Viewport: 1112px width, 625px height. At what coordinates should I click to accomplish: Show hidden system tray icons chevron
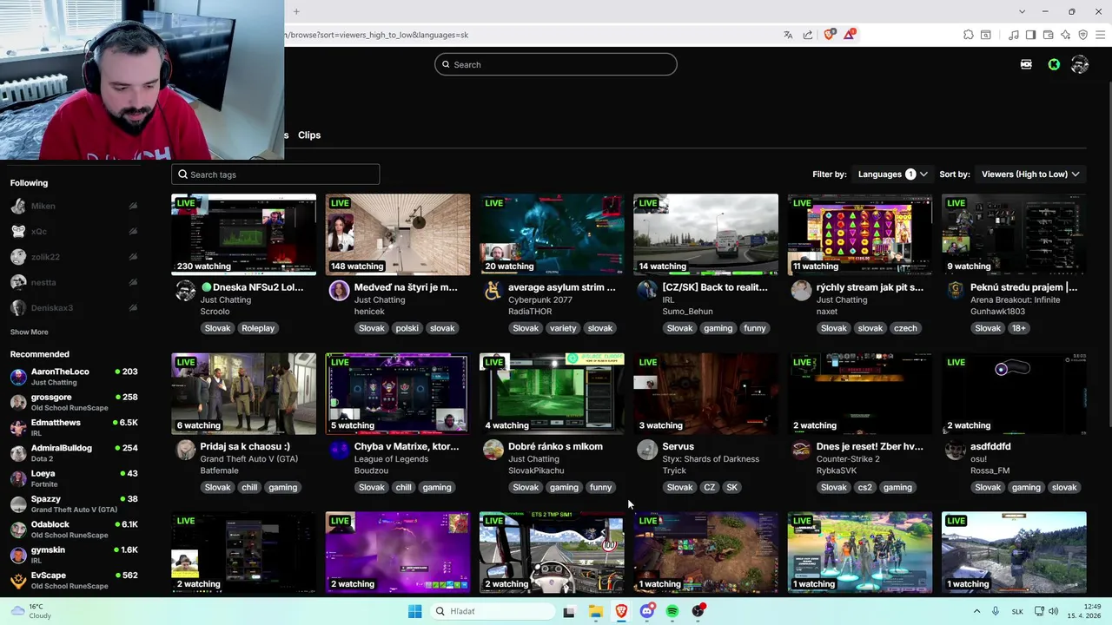click(976, 611)
